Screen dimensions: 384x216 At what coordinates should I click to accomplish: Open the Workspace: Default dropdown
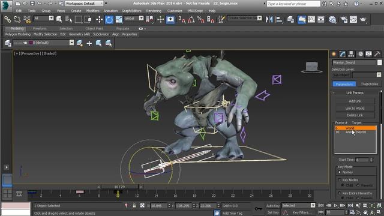84,4
